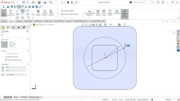Click the Rebuild traffic light icon
Viewport: 180px width, 101px height.
[68, 2]
